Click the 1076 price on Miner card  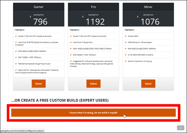click(150, 22)
